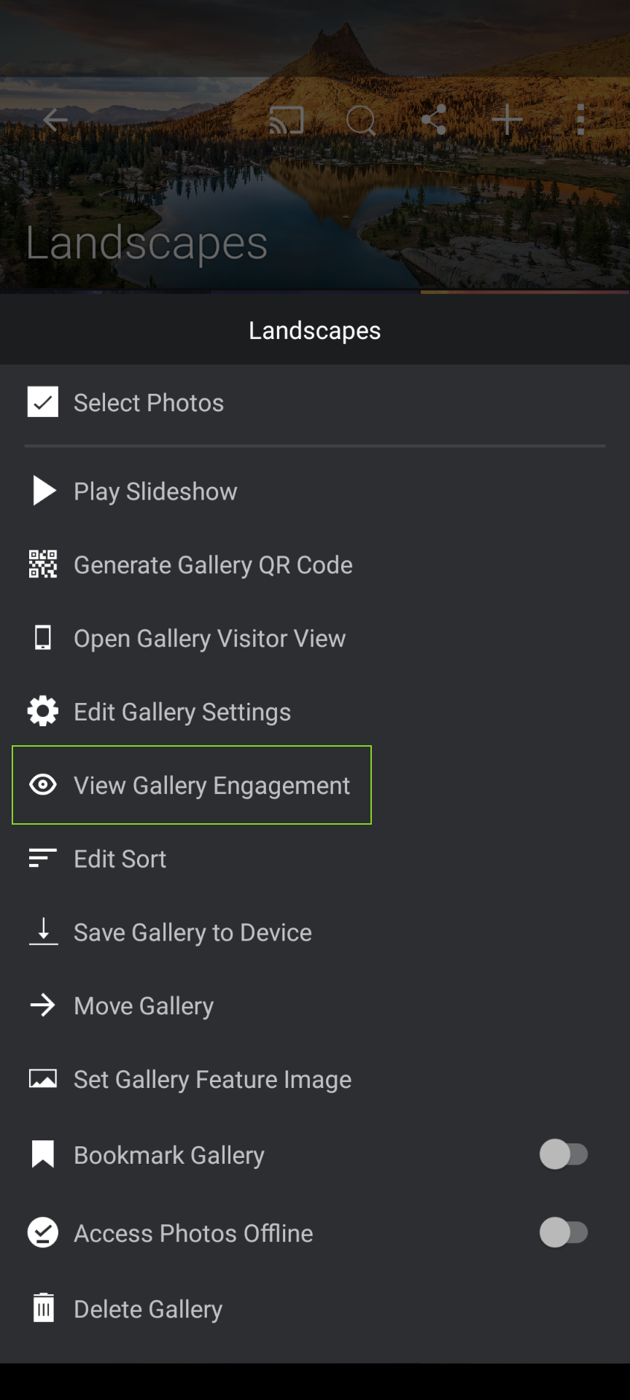This screenshot has width=630, height=1400.
Task: Choose Save Gallery to Device
Action: (x=315, y=933)
